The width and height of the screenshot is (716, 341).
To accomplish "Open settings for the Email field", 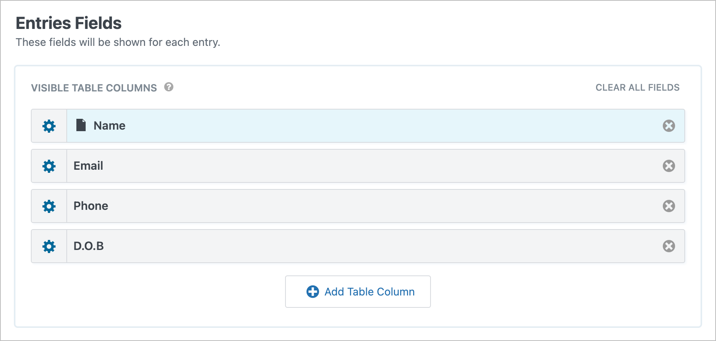I will point(49,166).
